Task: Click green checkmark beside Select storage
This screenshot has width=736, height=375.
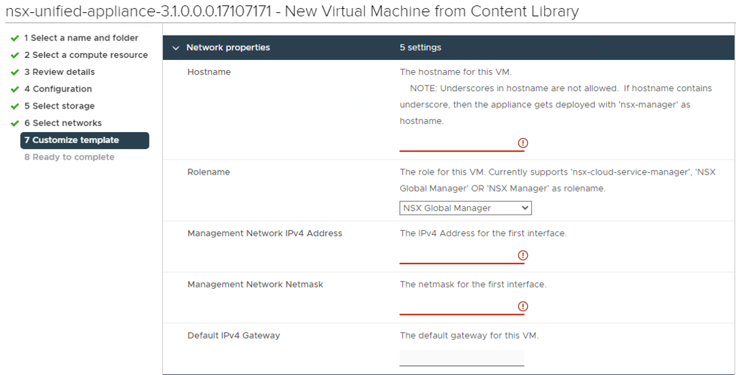Action: [15, 107]
